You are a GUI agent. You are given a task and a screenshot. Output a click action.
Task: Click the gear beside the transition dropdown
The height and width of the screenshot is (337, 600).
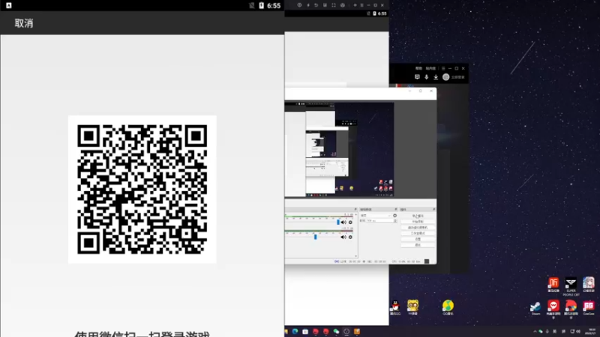tap(395, 216)
